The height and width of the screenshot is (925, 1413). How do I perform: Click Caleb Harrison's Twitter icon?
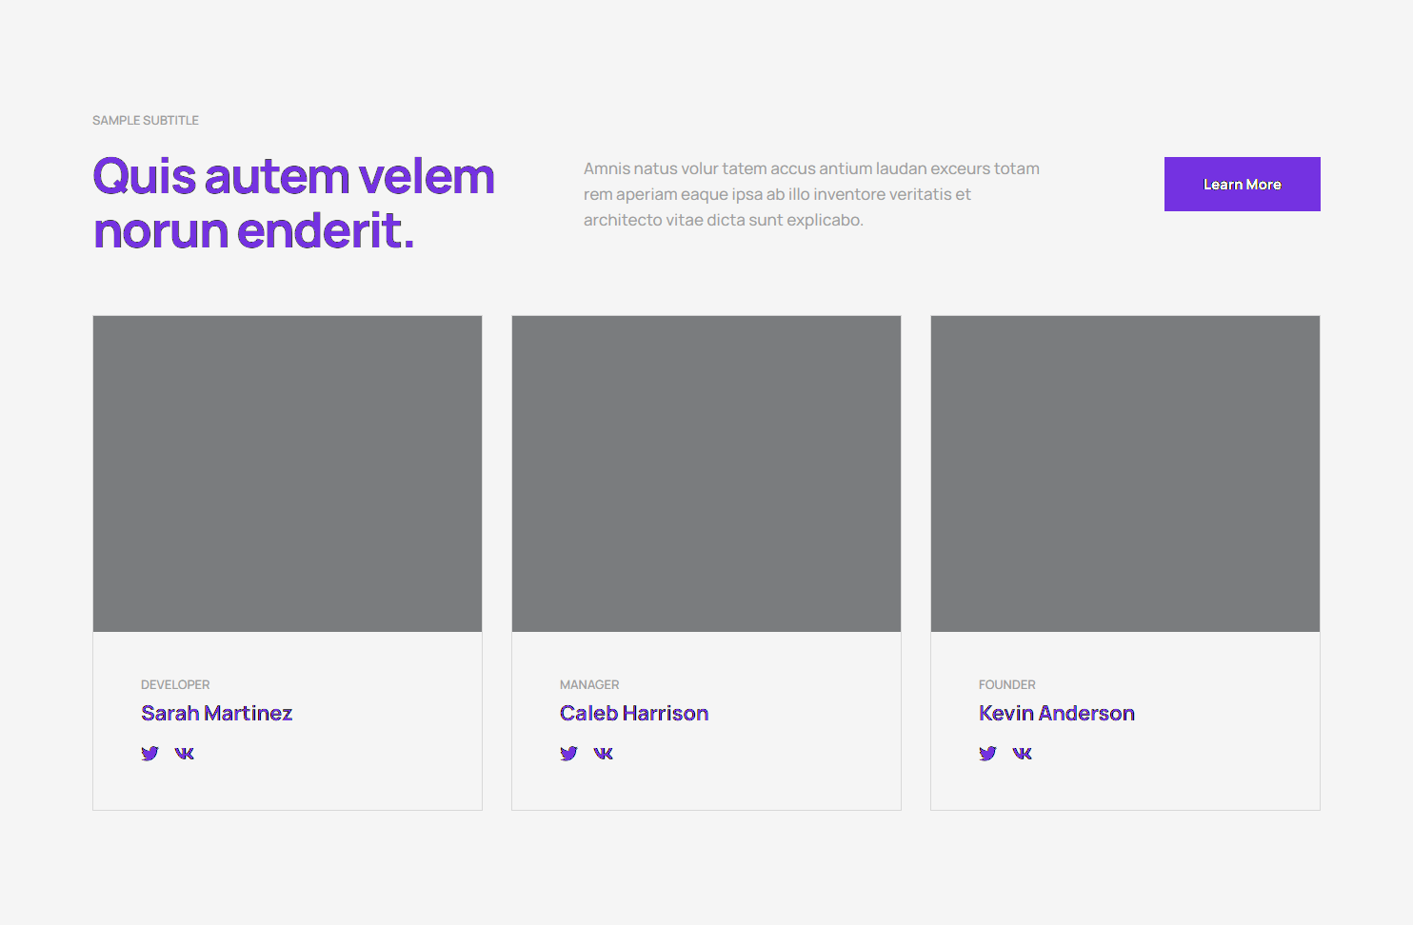point(568,754)
